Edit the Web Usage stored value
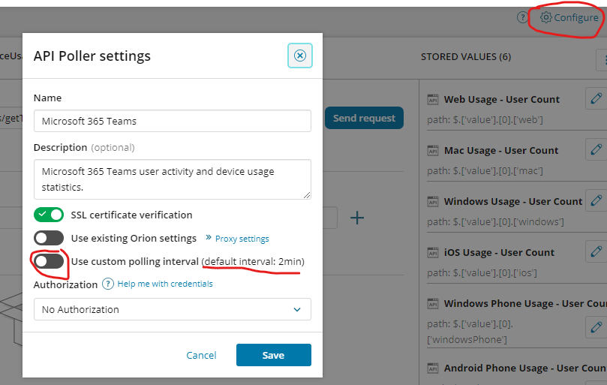Screen dimensions: 607x385 (x=596, y=98)
